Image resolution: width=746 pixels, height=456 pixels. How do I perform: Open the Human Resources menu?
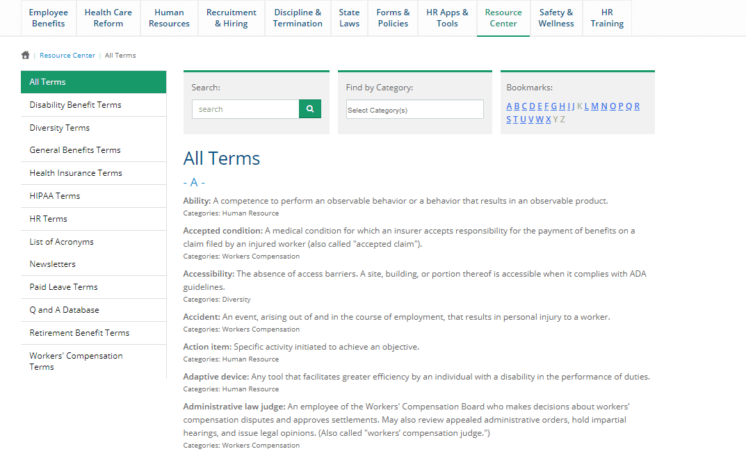pyautogui.click(x=169, y=18)
